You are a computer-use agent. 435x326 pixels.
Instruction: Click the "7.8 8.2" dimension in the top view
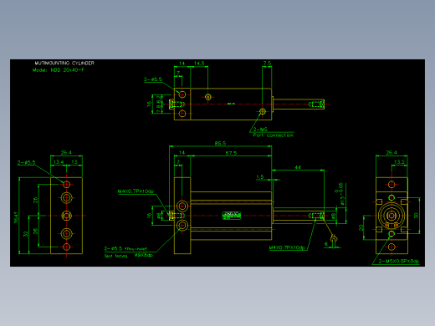(x=159, y=104)
